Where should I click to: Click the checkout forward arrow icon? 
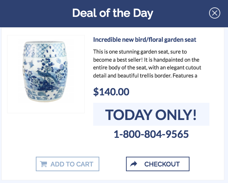click(134, 164)
